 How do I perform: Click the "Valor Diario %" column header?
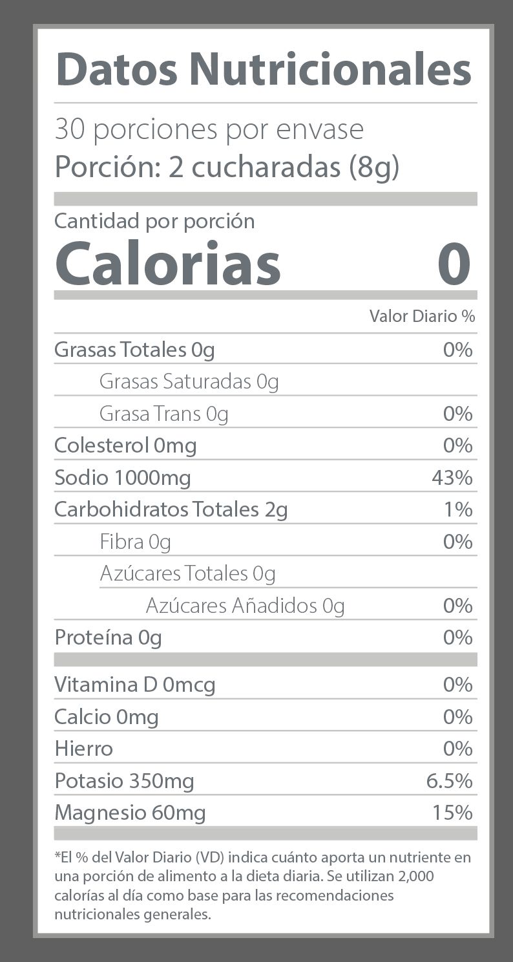coord(422,316)
